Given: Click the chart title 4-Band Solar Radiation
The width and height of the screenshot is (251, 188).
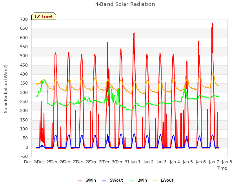Looking at the screenshot, I should coord(125,4).
